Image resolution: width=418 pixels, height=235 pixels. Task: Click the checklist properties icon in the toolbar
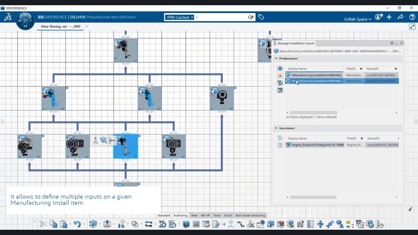310,224
